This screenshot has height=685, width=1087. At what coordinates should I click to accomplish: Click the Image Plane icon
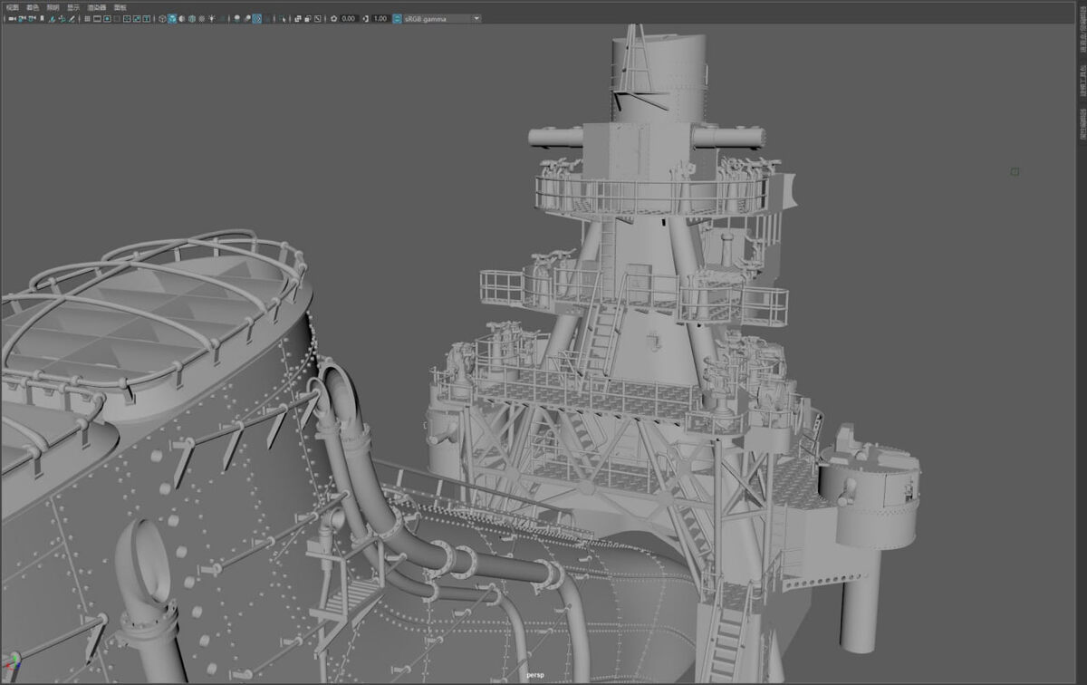click(52, 18)
